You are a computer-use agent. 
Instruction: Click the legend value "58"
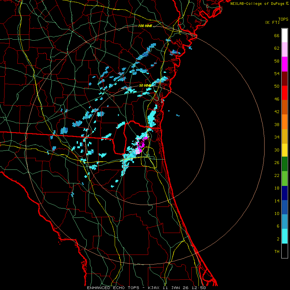pyautogui.click(x=277, y=61)
